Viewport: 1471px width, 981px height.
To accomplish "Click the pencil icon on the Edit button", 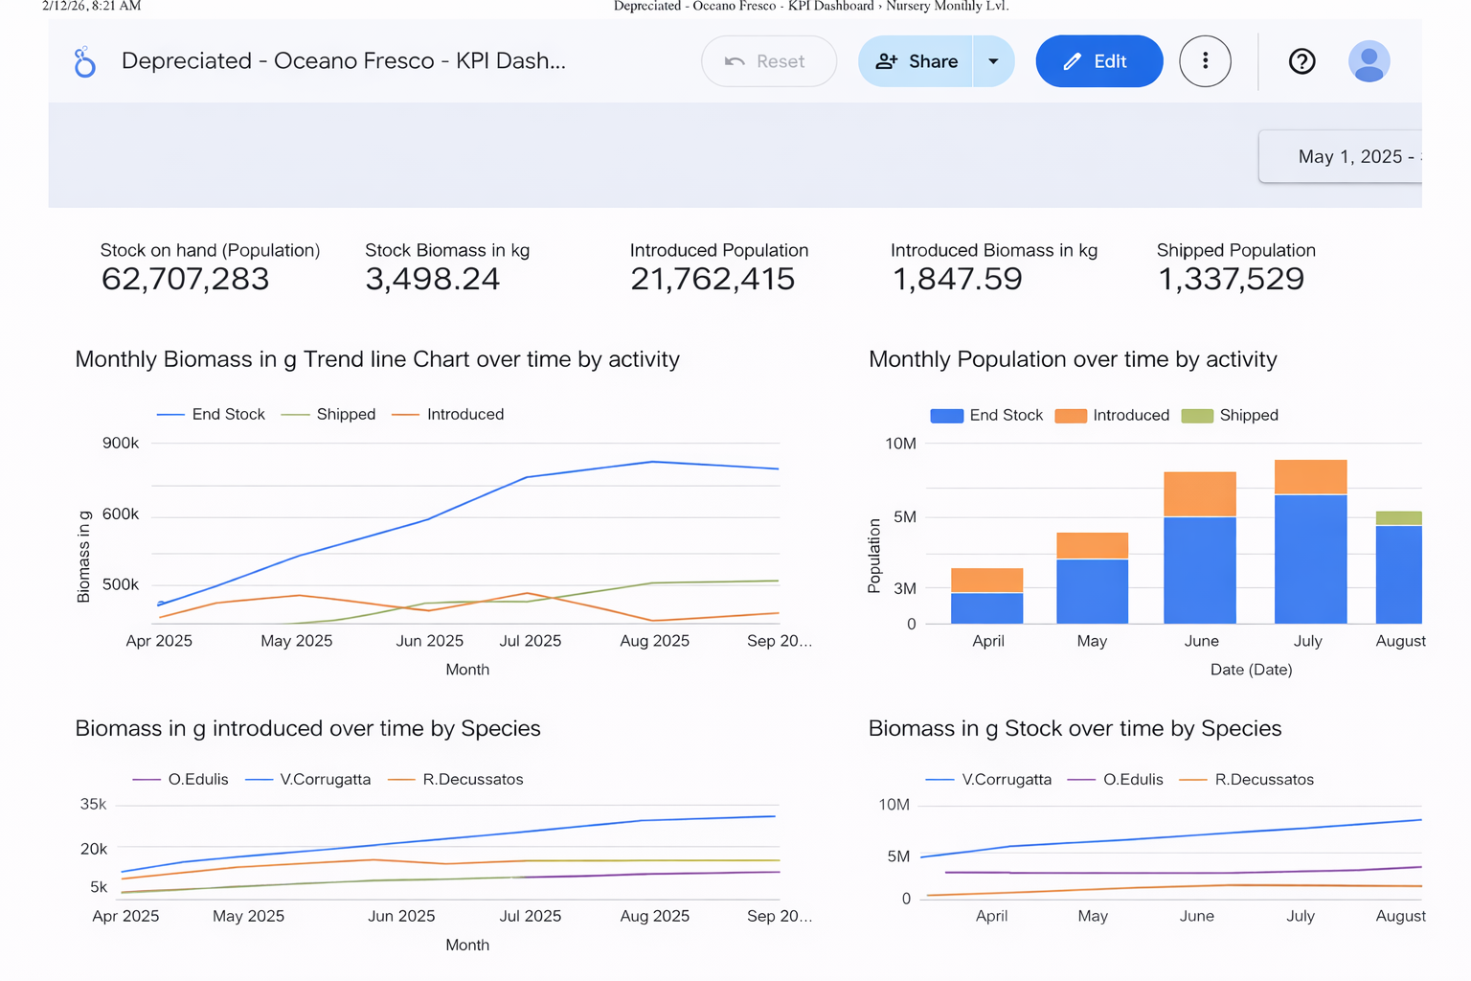I will pos(1072,60).
